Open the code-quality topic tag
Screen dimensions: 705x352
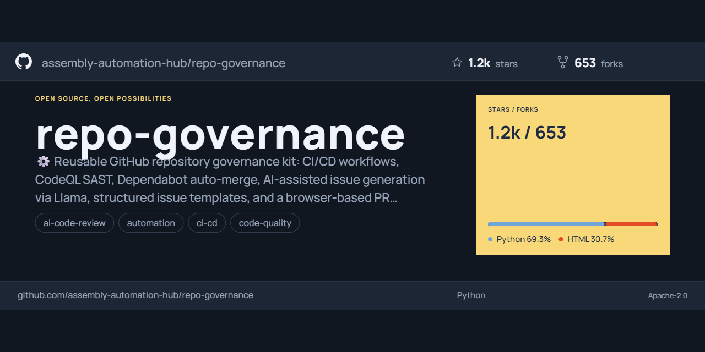click(265, 223)
